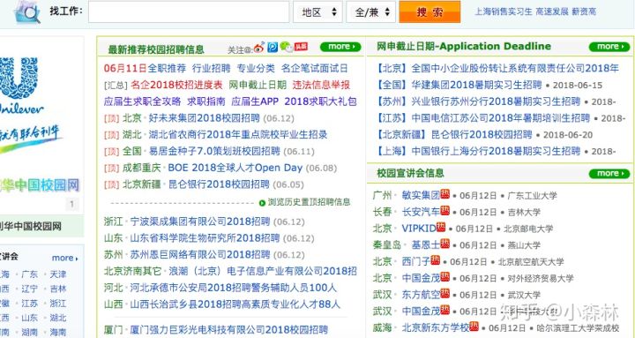This screenshot has height=338, width=635.
Task: Open BOE 2018全球人才Open Day posting
Action: point(235,168)
